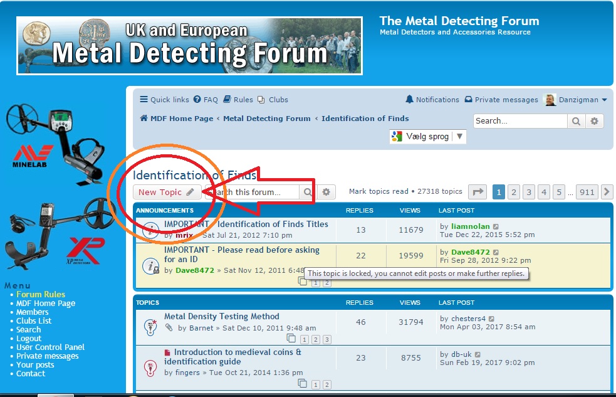The width and height of the screenshot is (616, 397).
Task: Click the Metal Detecting Forum banner image
Action: click(x=189, y=46)
